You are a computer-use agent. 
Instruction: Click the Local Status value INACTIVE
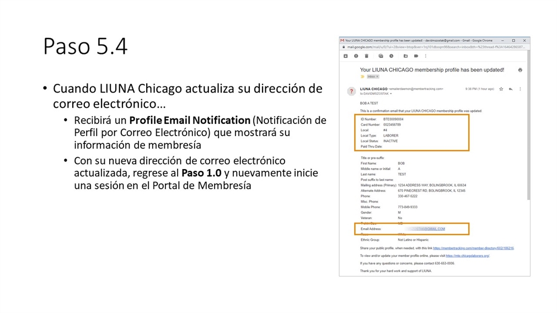390,141
